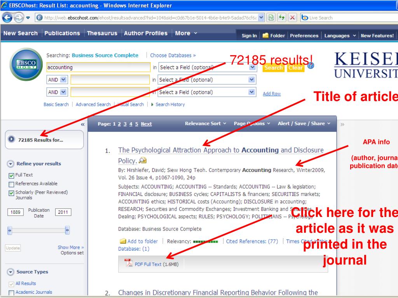Click left handle of publication date slider

click(10, 230)
